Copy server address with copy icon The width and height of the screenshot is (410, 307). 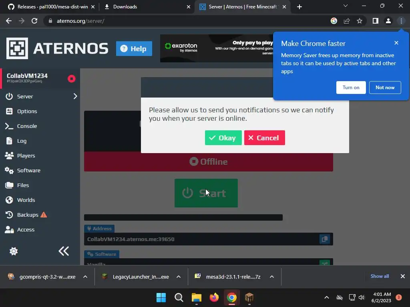coord(324,239)
